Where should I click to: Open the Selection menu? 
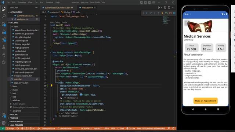(x=22, y=3)
